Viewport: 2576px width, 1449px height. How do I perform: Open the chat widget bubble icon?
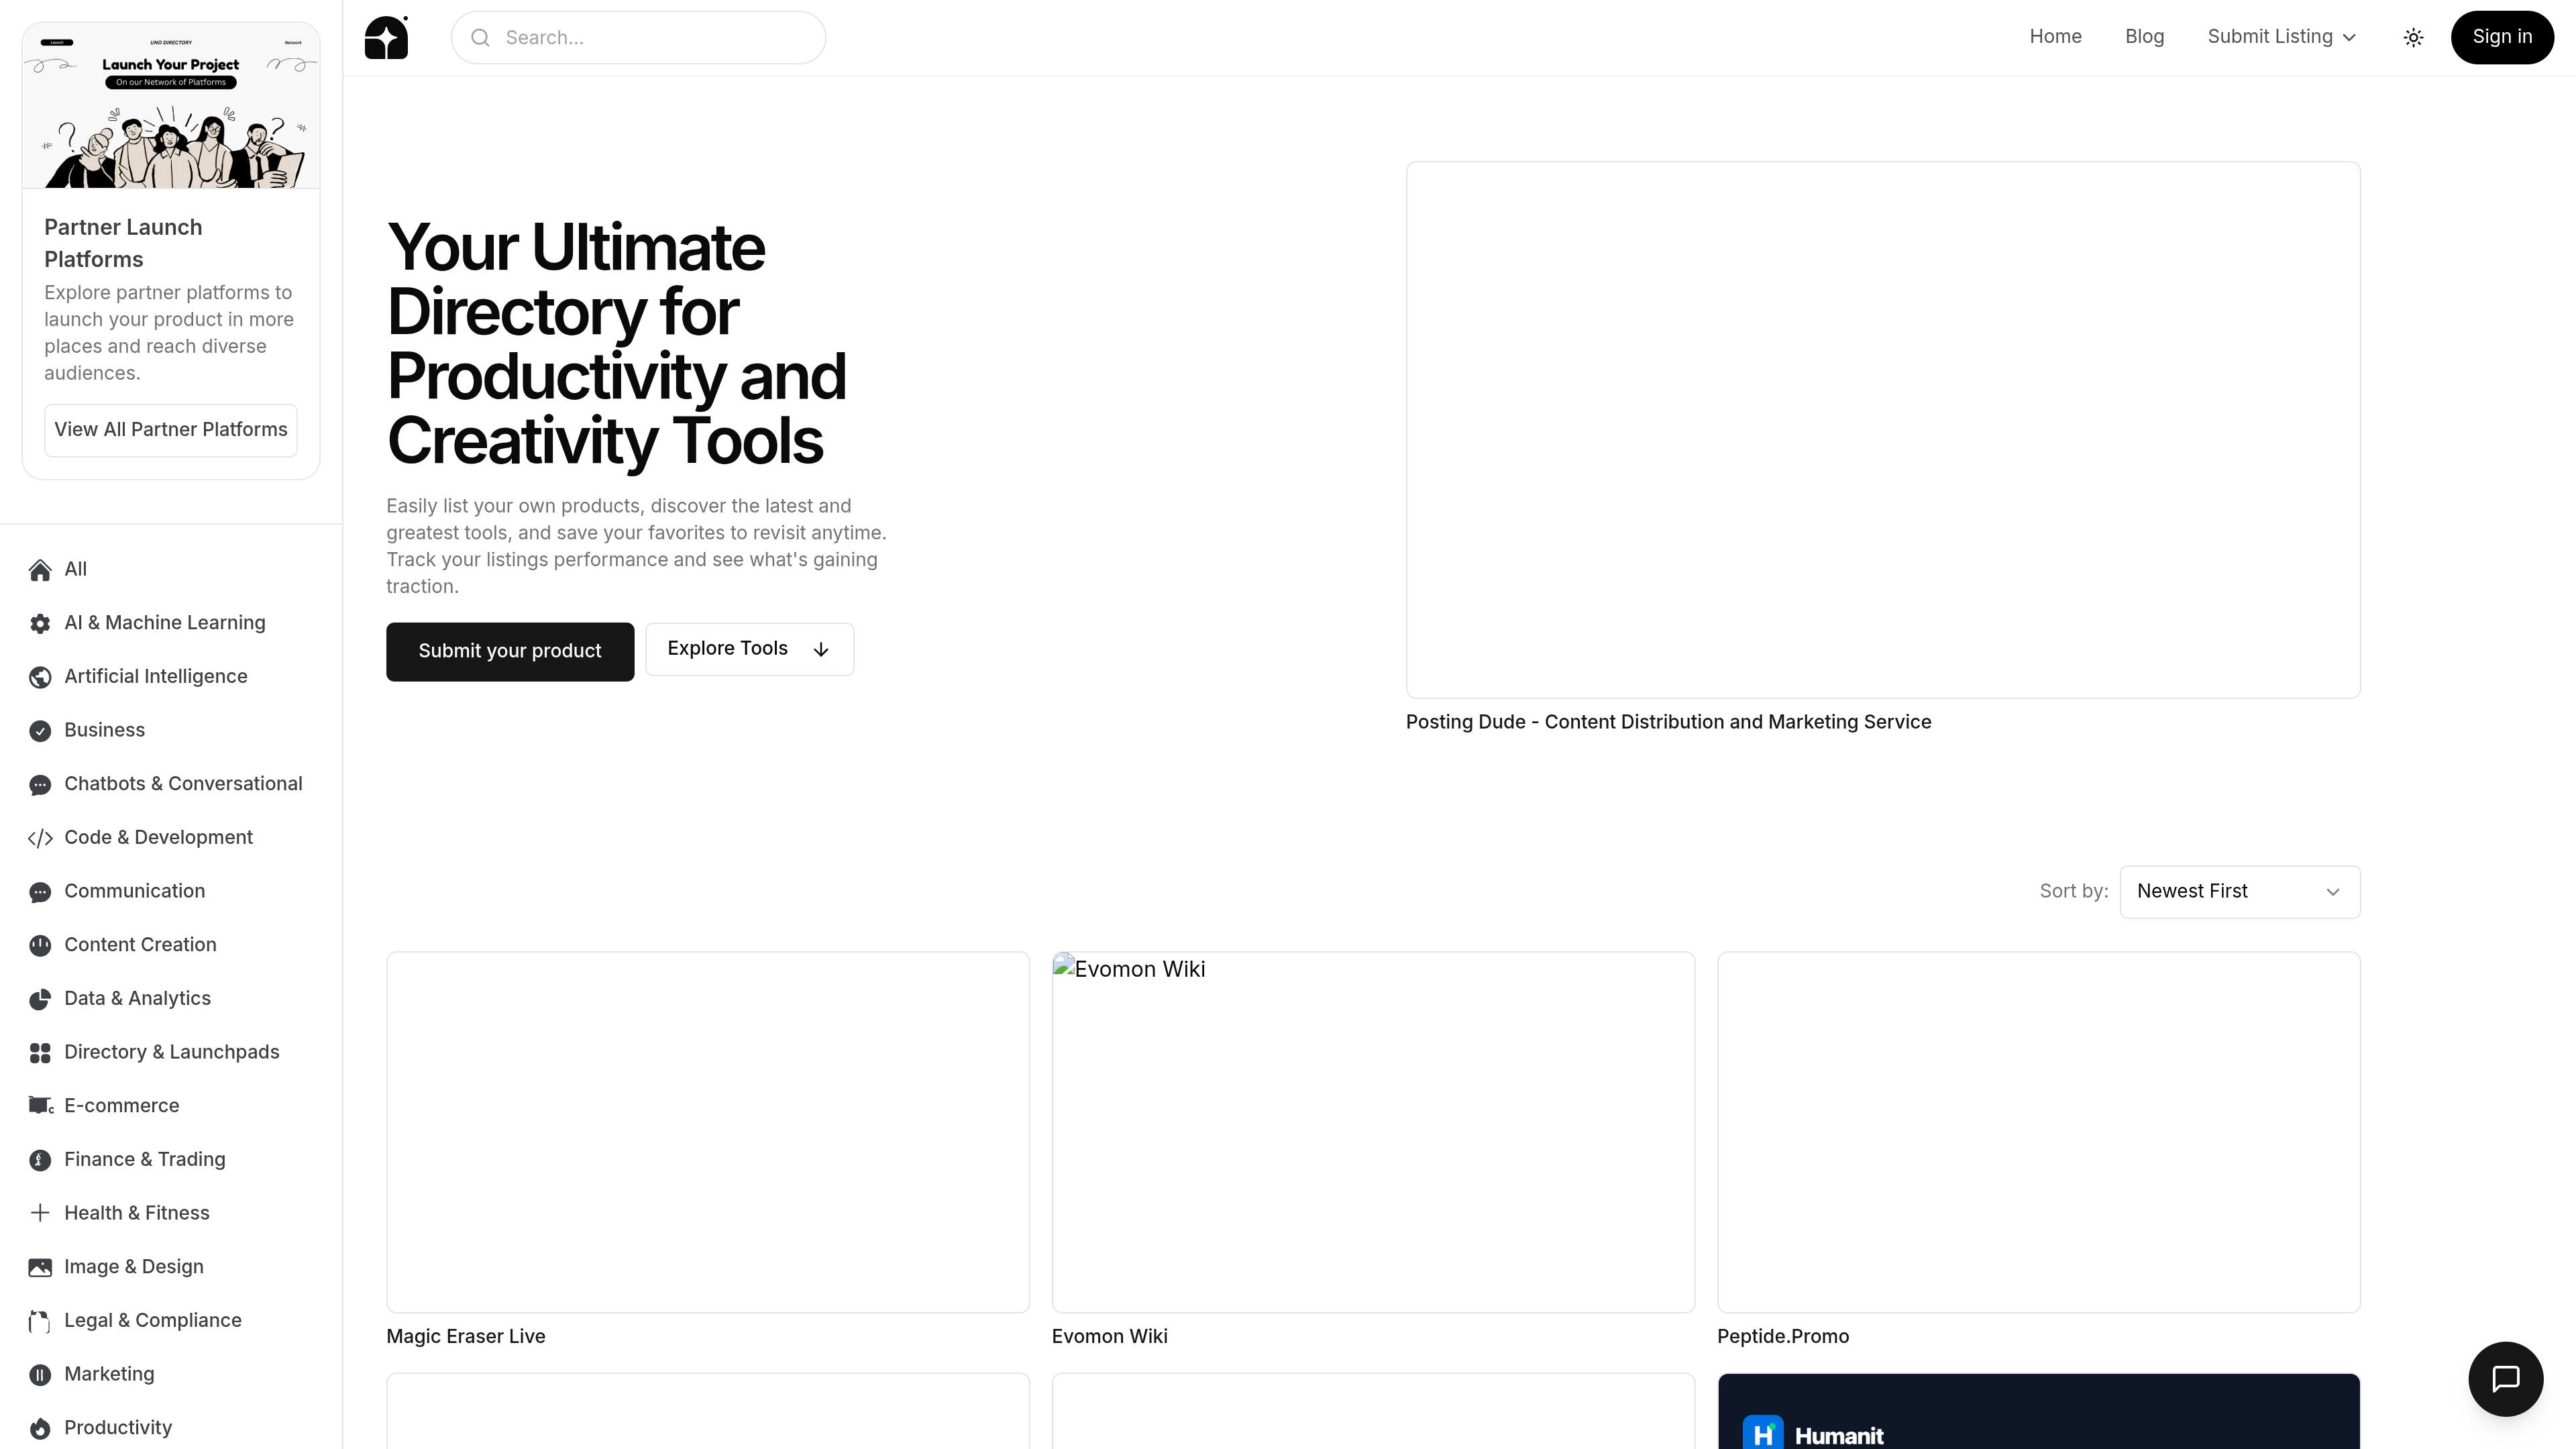click(x=2505, y=1379)
